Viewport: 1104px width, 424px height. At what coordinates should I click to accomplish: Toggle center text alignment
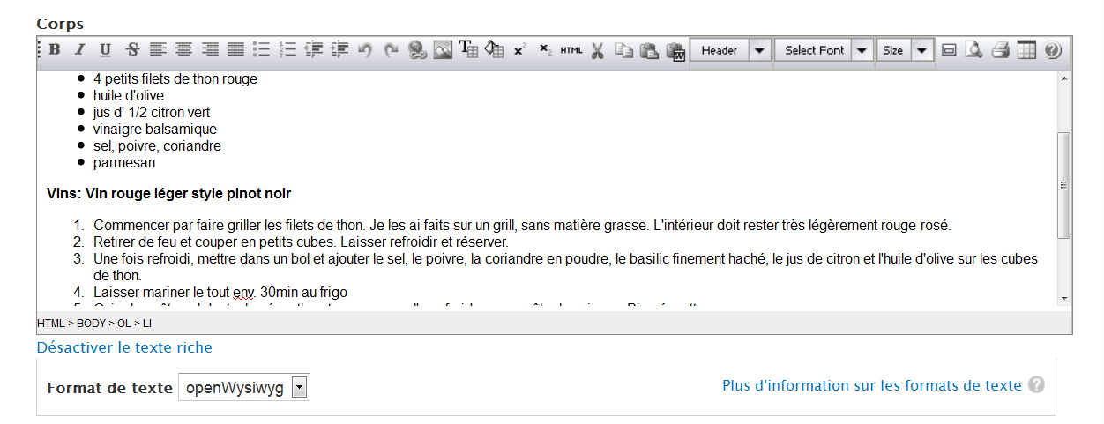click(x=183, y=50)
